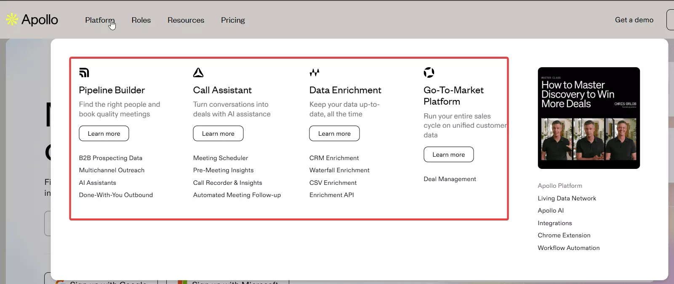Open Call Recorder & Insights
674x284 pixels.
pyautogui.click(x=228, y=183)
